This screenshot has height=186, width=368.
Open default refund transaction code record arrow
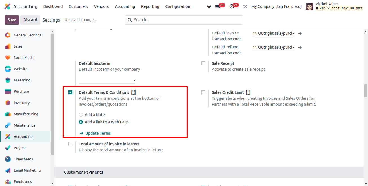[x=300, y=47]
